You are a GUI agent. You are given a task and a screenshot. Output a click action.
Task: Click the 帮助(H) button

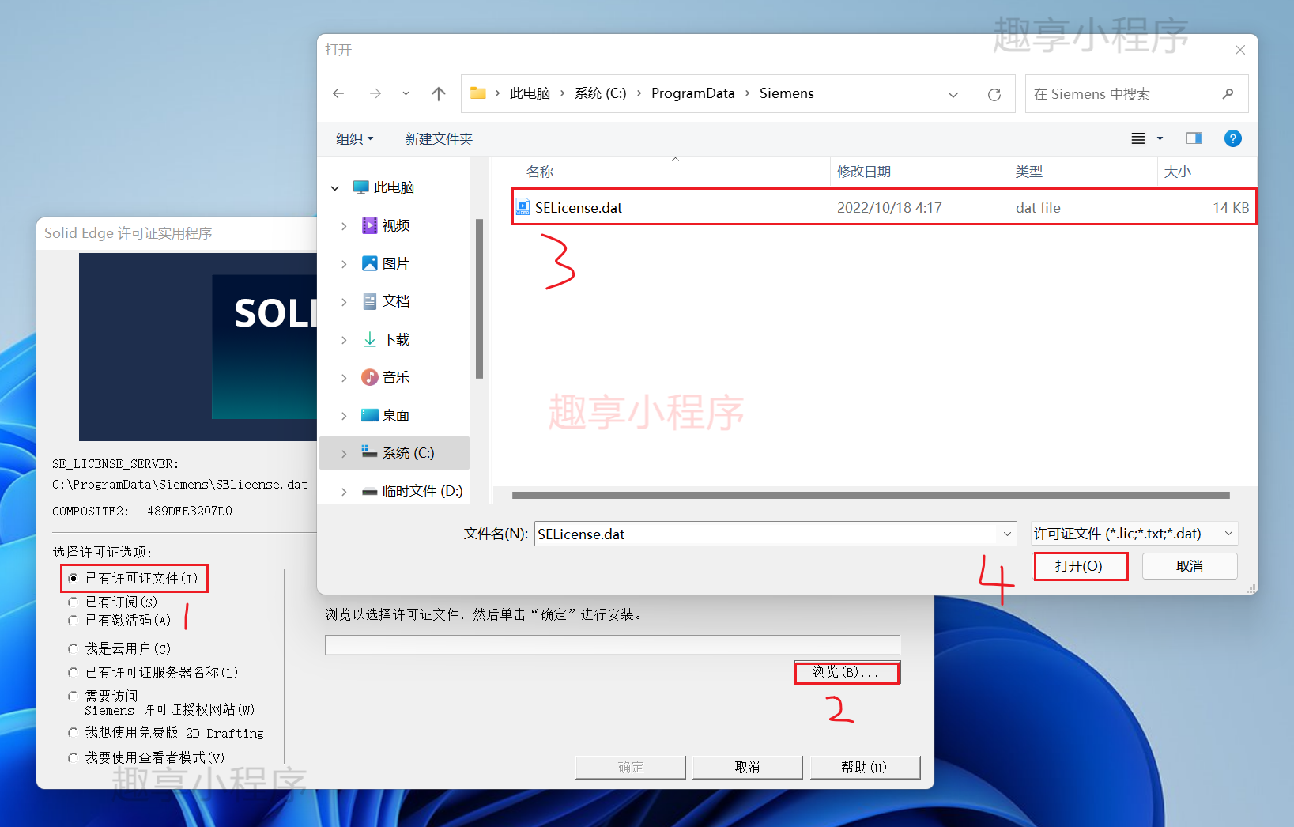[x=865, y=767]
